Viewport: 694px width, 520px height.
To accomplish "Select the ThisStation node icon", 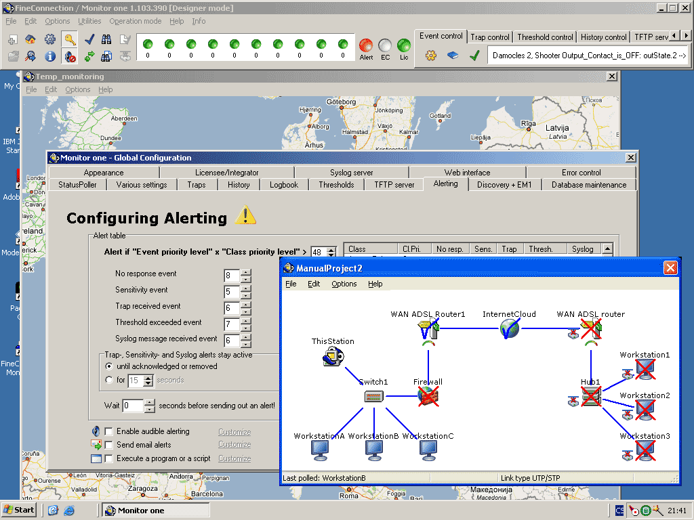I will coord(332,357).
